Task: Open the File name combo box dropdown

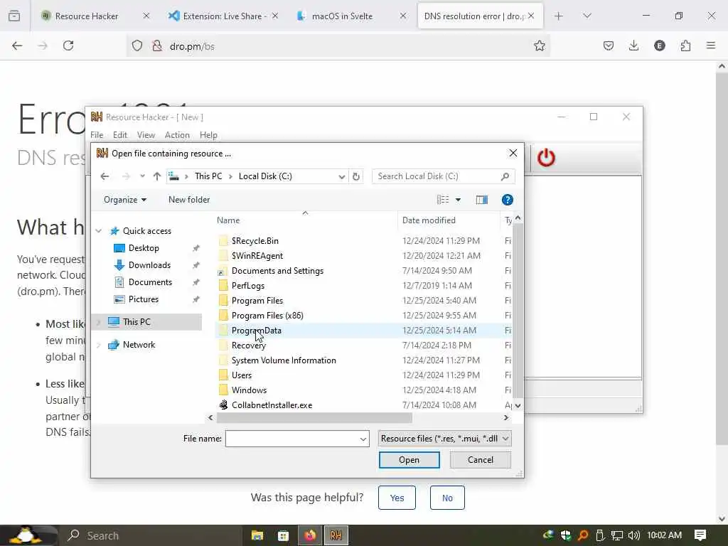Action: coord(363,439)
